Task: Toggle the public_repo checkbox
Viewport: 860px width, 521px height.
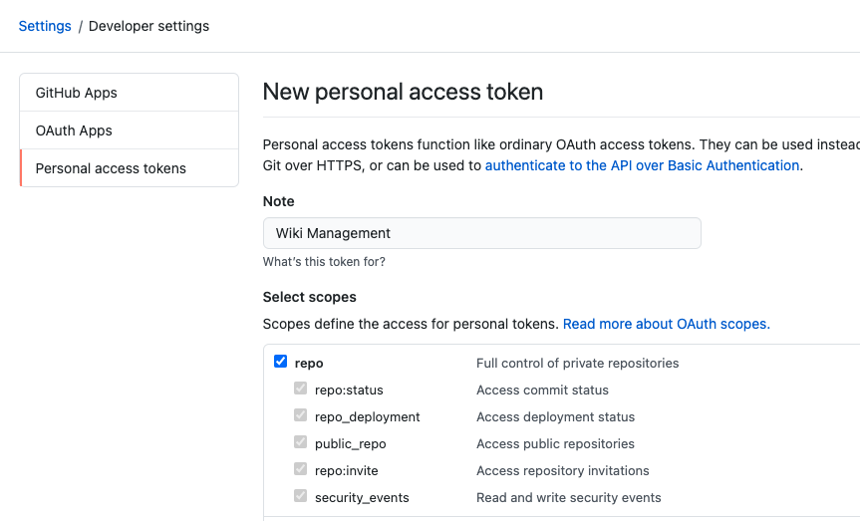Action: tap(300, 443)
